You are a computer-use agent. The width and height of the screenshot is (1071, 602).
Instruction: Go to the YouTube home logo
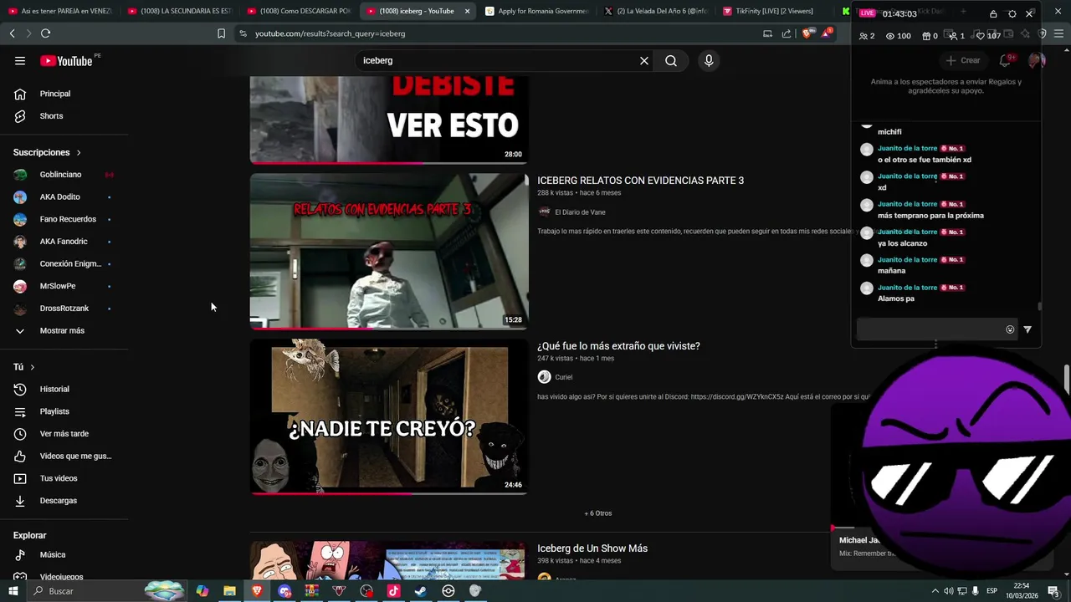pos(66,60)
